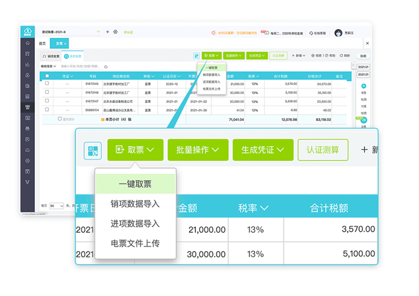Click the 批量操作 button in the small window
419x296 pixels.
coord(234,55)
